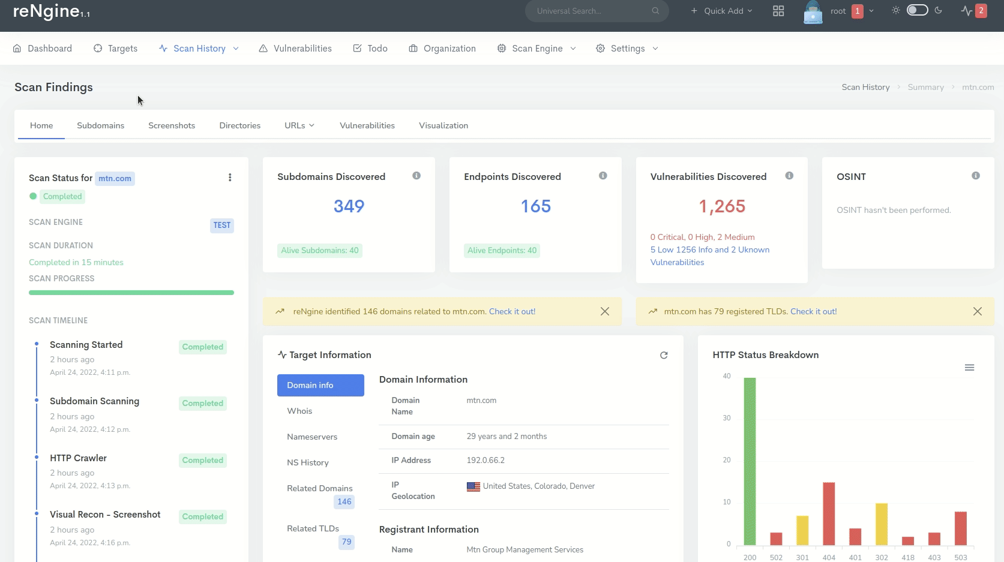Show info for Vulnerabilities Discovered card

pyautogui.click(x=789, y=176)
